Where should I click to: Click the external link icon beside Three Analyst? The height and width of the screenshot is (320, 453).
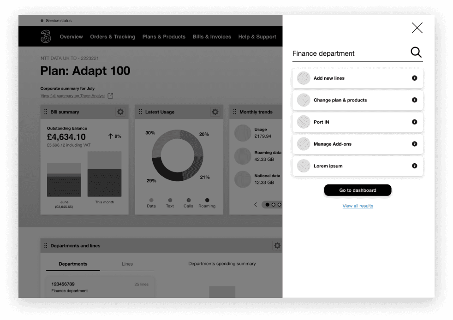(110, 95)
